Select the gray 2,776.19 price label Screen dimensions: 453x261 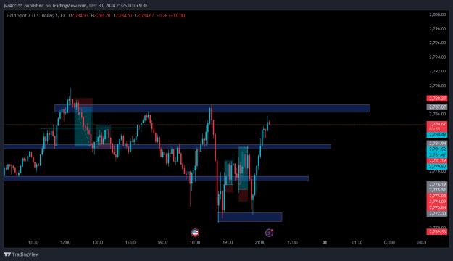pos(437,184)
